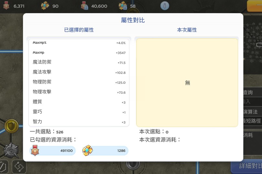Viewport: 262px width, 174px height.
Task: Tap the blue info icon
Action: [x=164, y=6]
